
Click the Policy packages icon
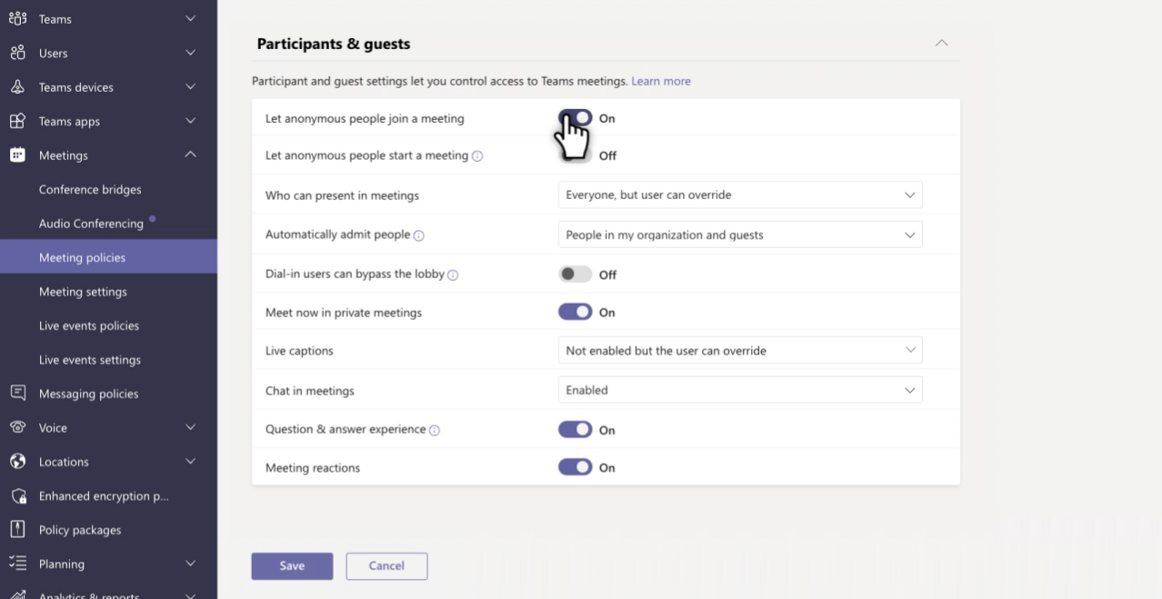[x=17, y=530]
